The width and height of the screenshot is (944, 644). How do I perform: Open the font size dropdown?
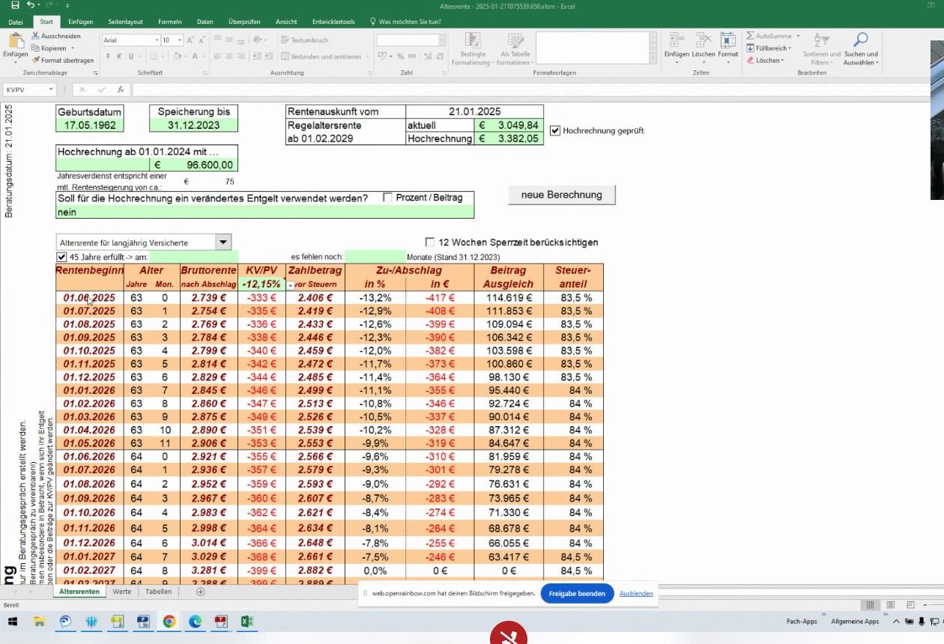tap(178, 40)
